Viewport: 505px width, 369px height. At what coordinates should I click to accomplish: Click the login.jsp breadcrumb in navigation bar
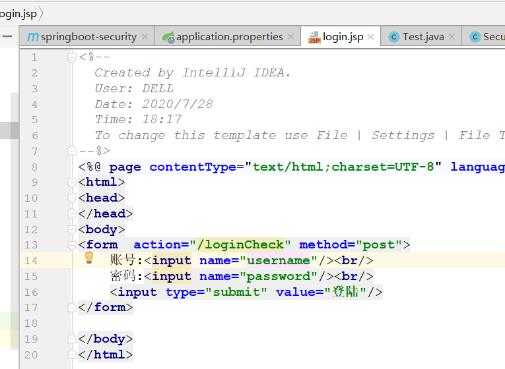click(x=18, y=13)
